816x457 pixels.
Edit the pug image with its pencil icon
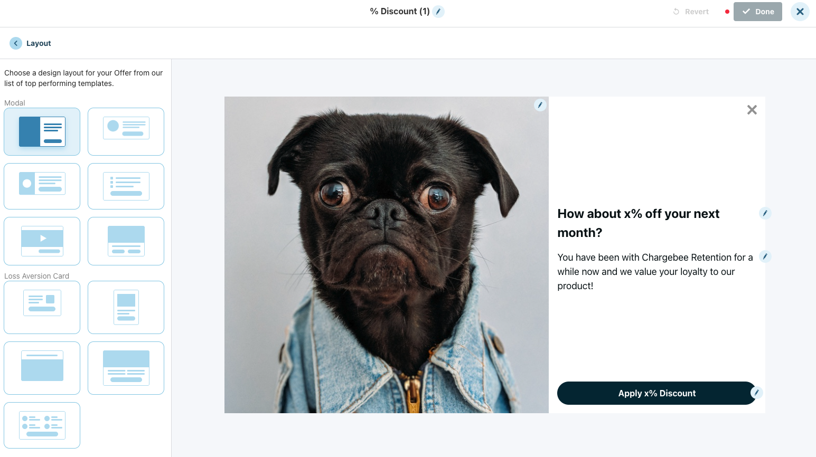[540, 105]
